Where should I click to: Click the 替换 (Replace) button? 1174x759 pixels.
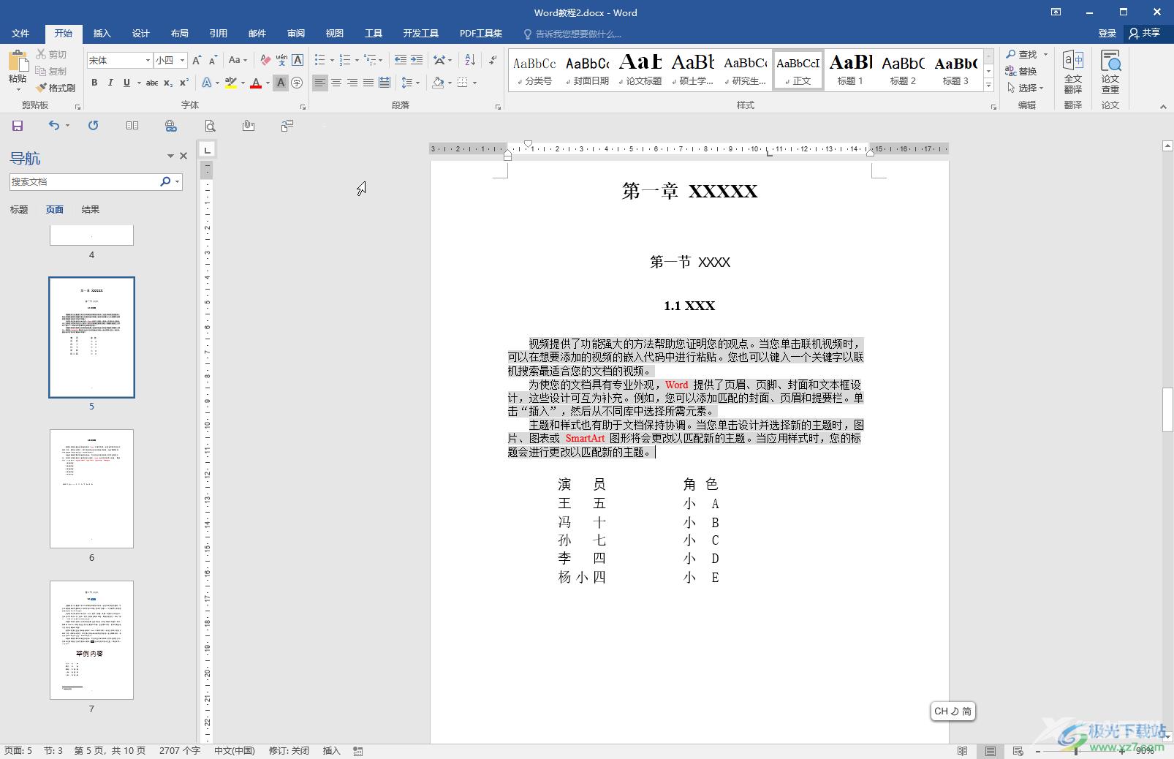click(x=1021, y=71)
